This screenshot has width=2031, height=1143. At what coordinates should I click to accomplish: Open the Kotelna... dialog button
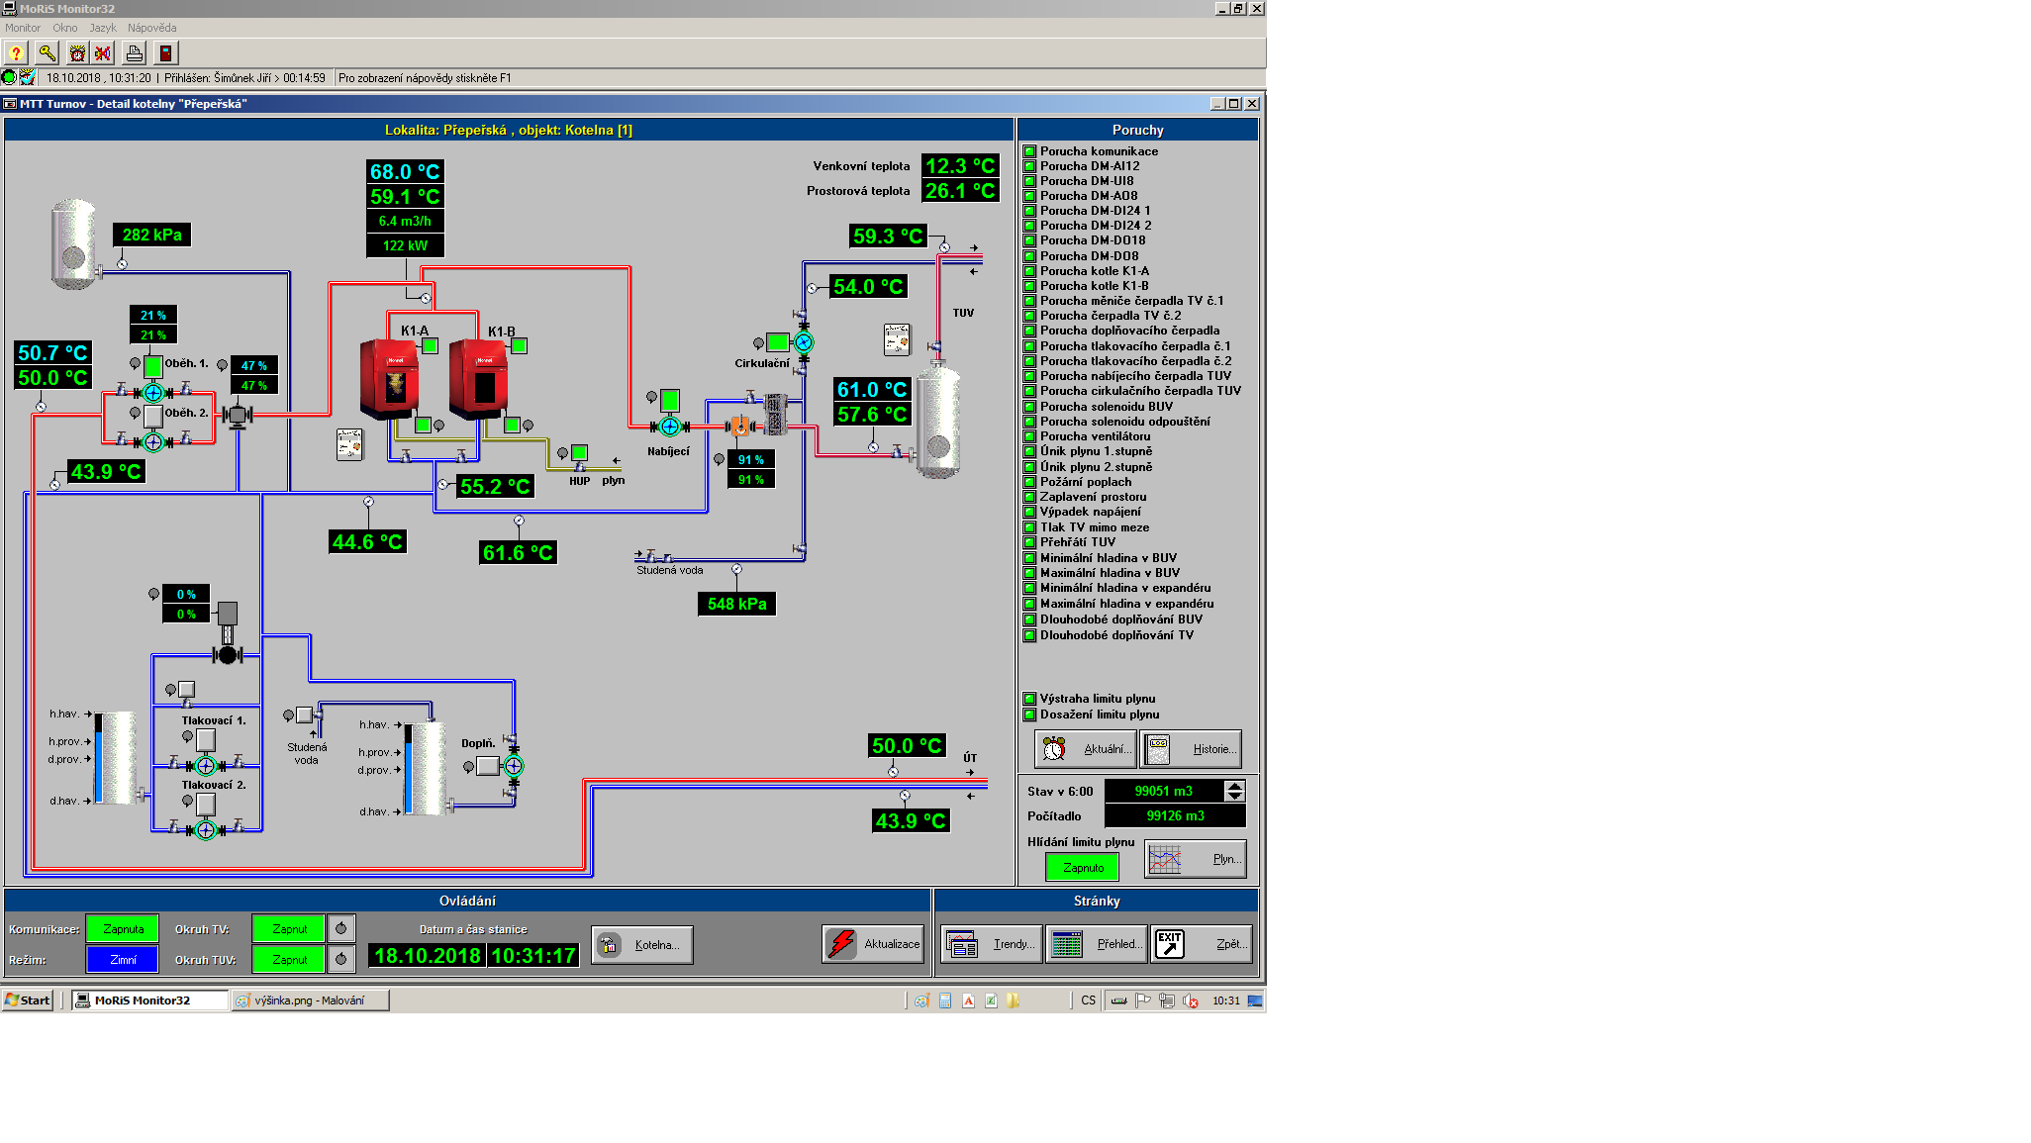point(642,945)
